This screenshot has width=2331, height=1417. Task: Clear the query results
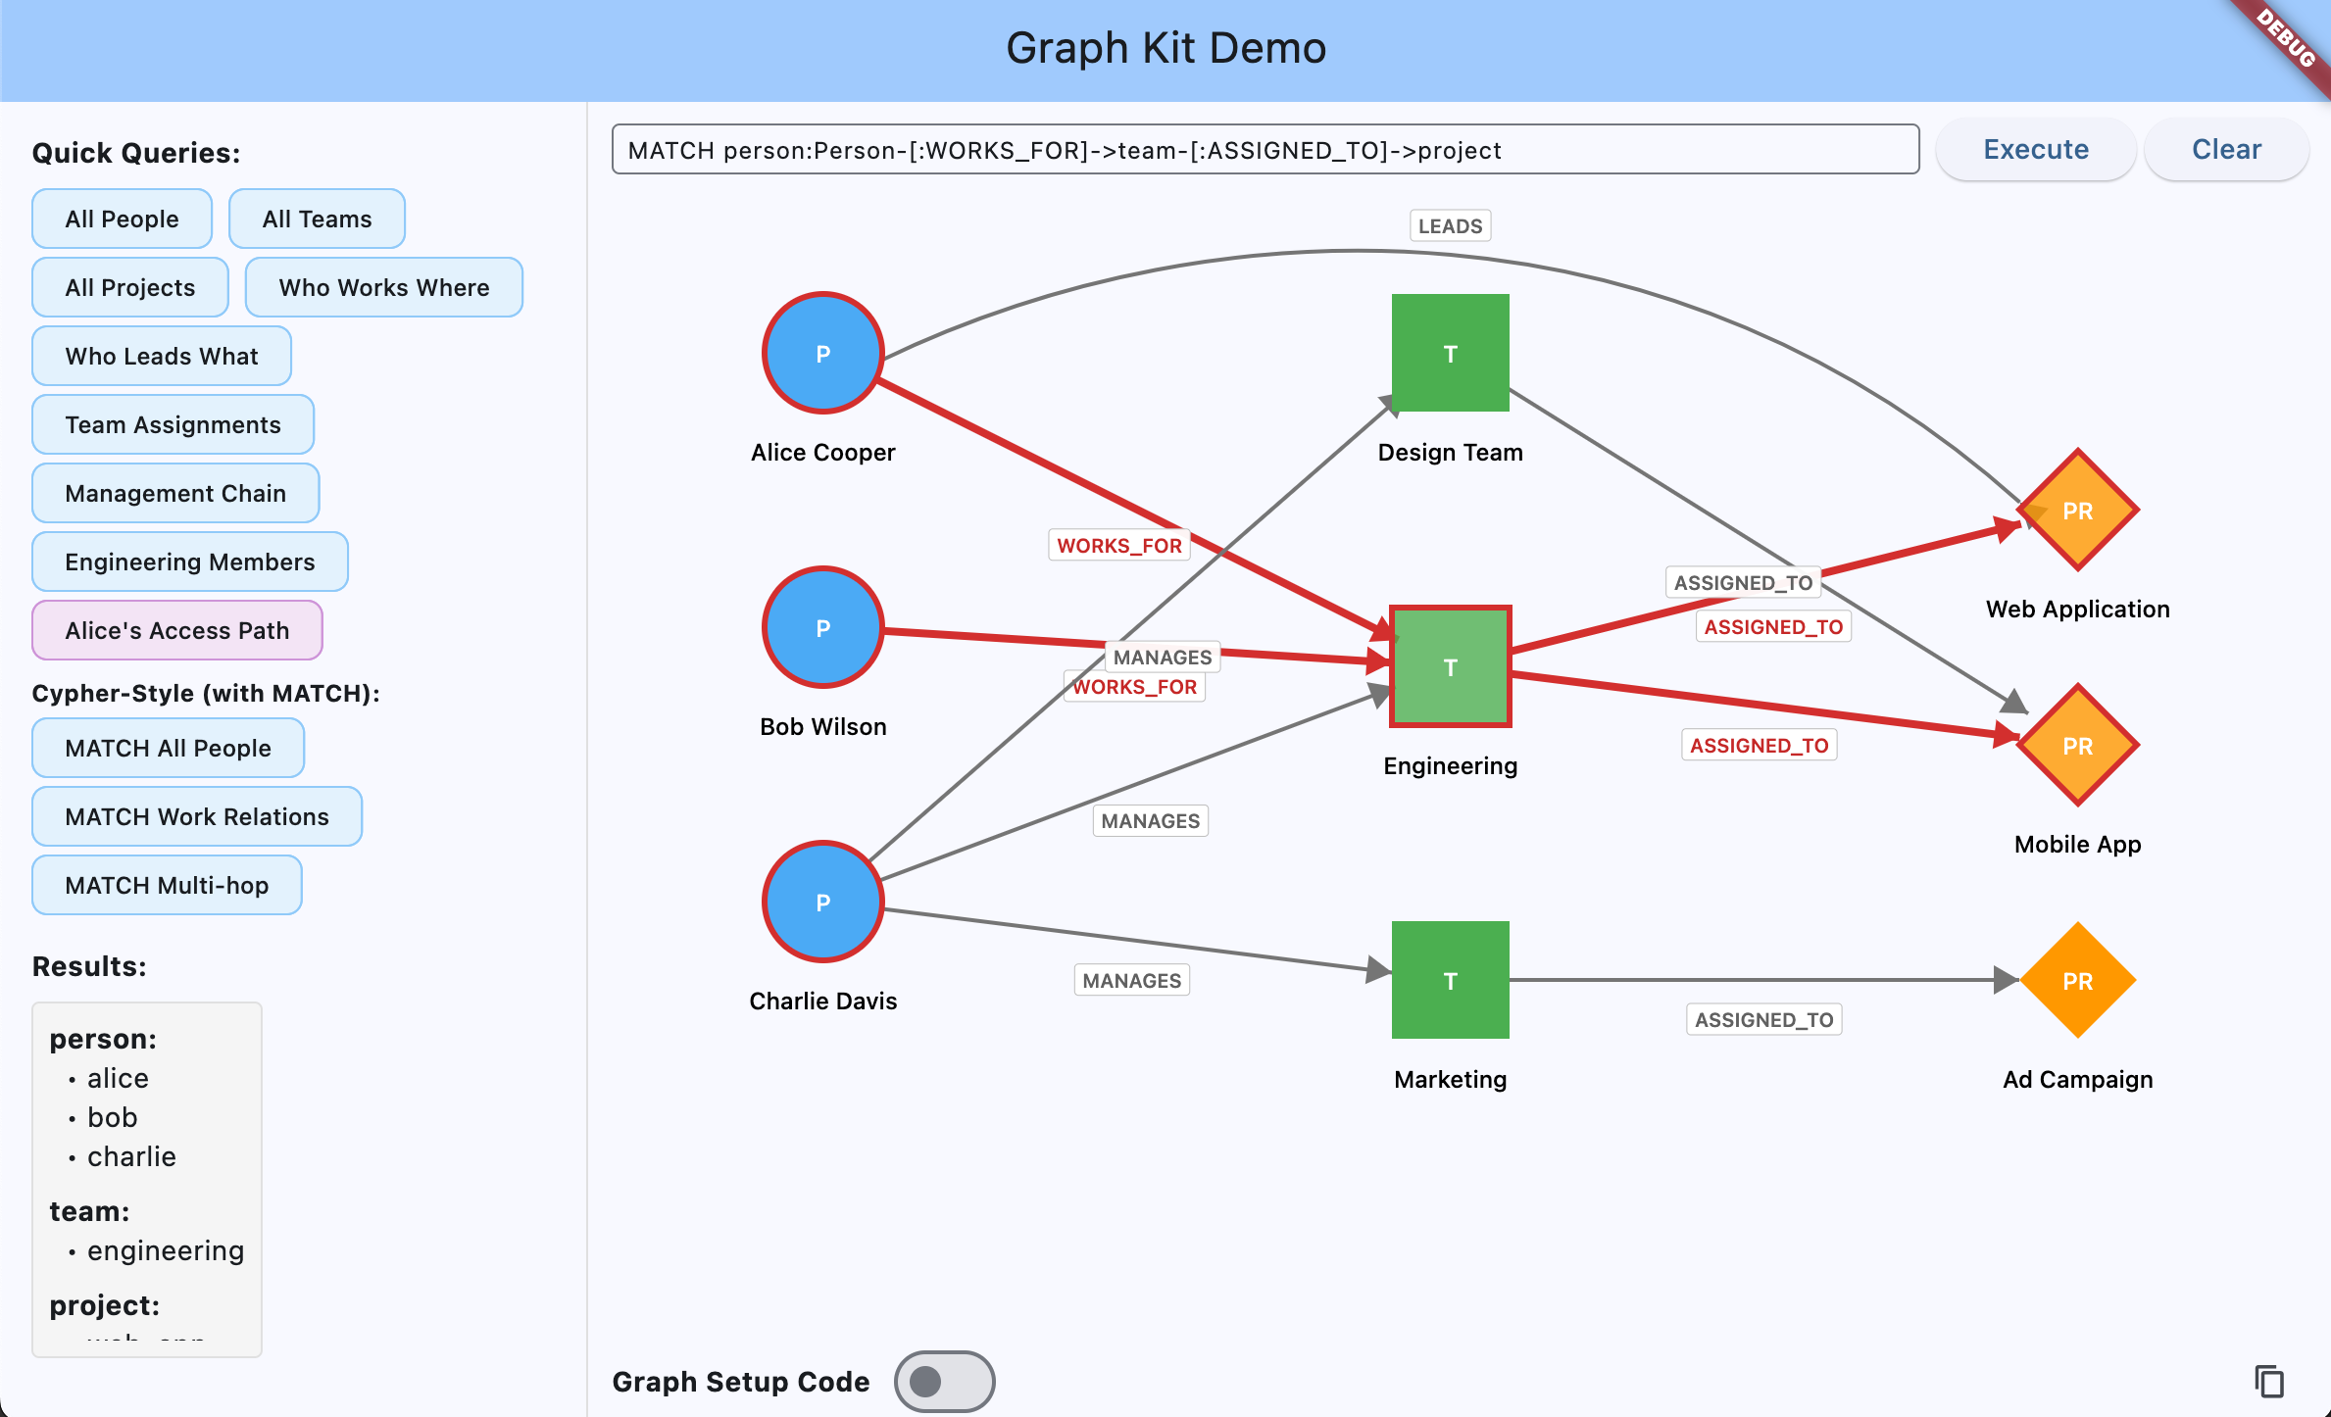[2226, 149]
